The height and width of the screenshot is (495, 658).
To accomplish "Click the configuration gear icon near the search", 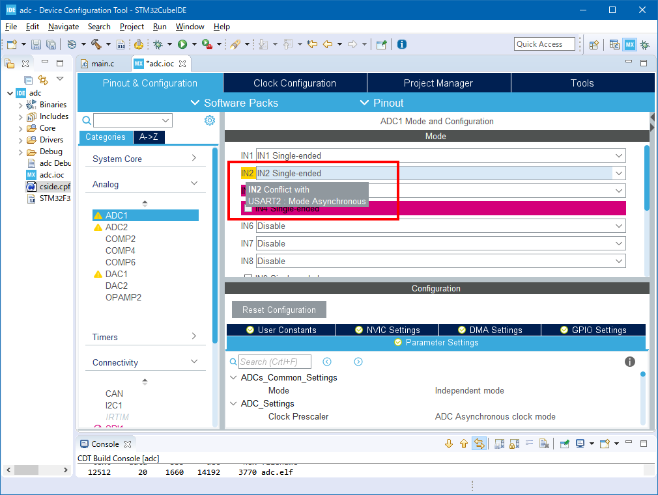I will click(210, 121).
